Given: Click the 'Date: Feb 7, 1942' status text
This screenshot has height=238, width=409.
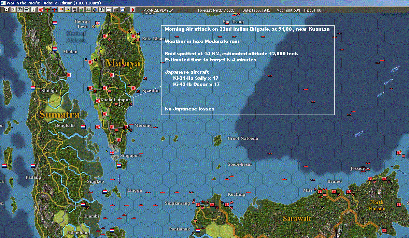Looking at the screenshot, I should (256, 10).
